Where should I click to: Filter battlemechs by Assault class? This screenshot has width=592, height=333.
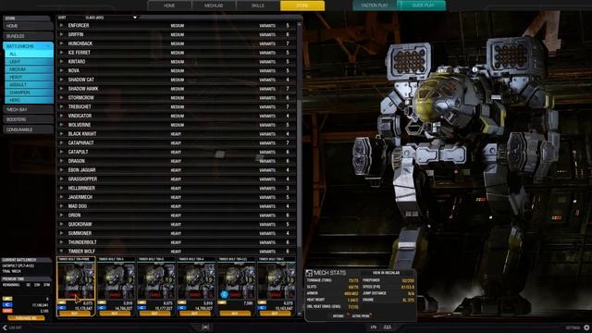[x=30, y=84]
